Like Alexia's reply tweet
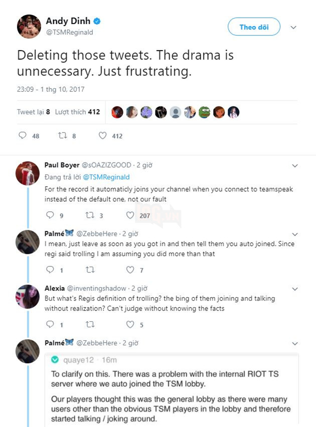Viewport: 316px width, 427px height. pyautogui.click(x=130, y=325)
